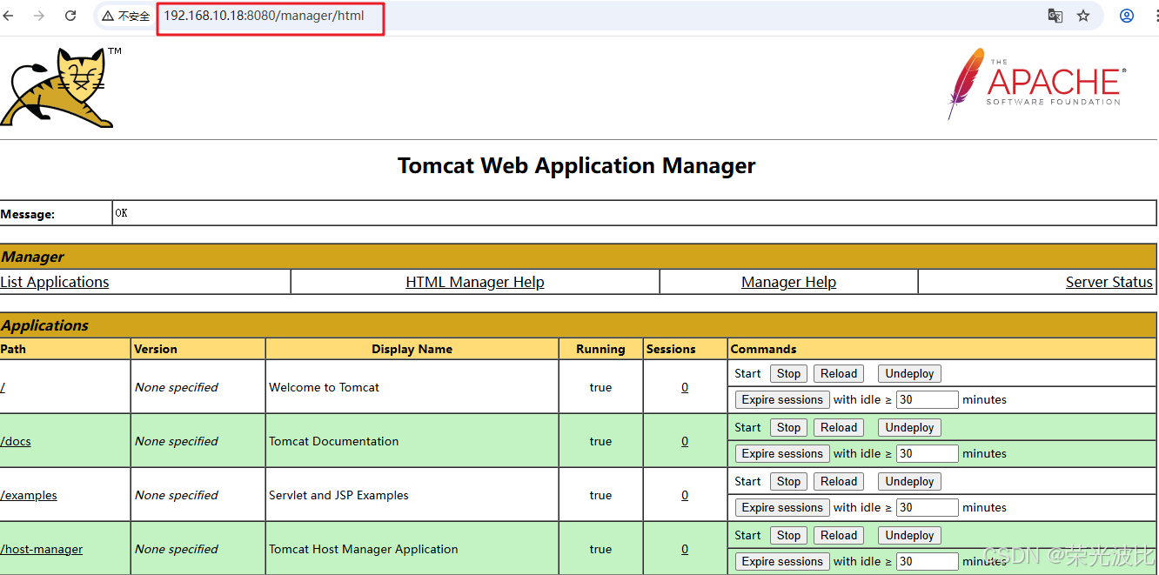Viewport: 1159px width, 575px height.
Task: Click the browser back arrow
Action: click(x=9, y=16)
